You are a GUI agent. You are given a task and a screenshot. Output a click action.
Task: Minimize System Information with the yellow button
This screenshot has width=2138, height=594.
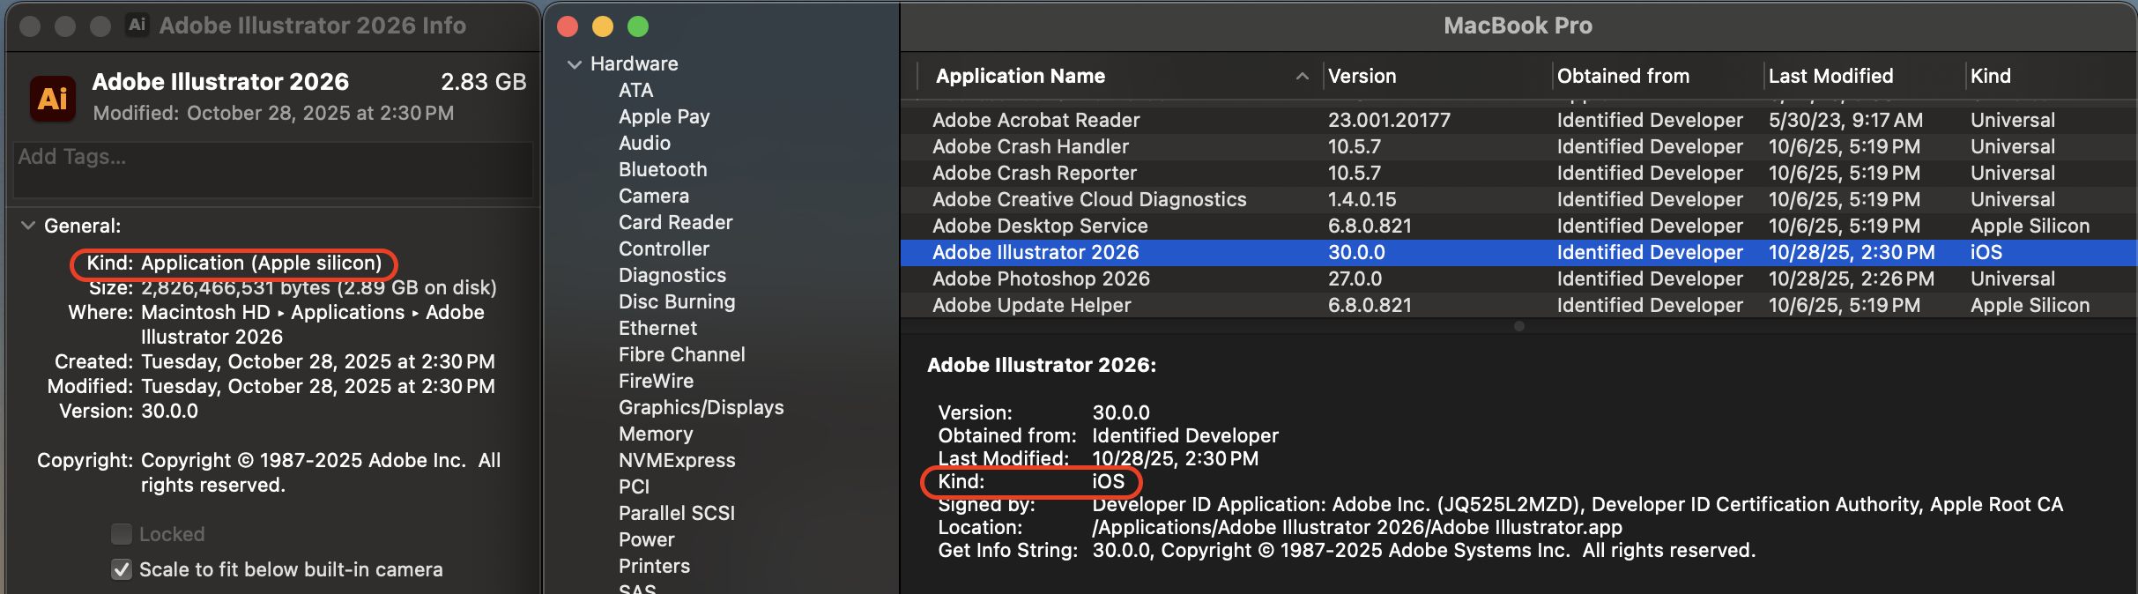click(x=603, y=26)
